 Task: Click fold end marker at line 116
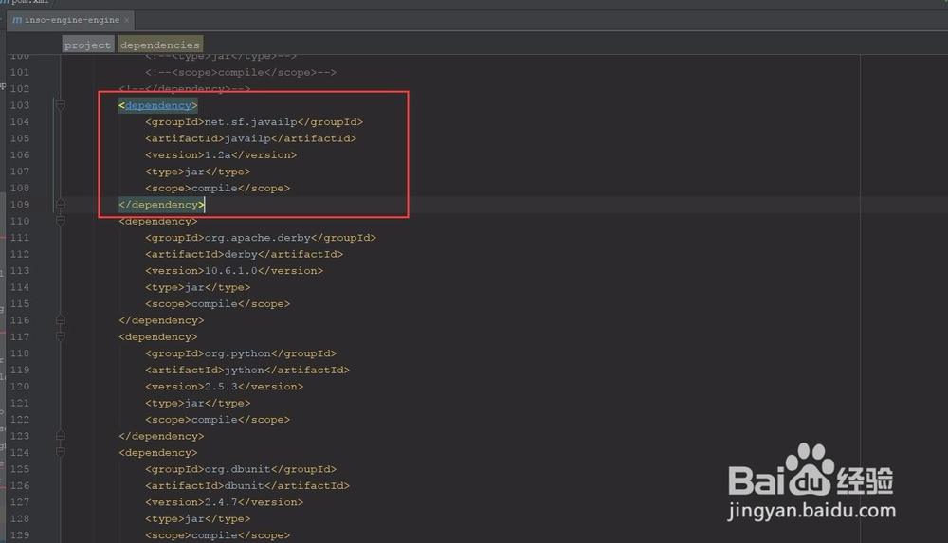click(61, 320)
